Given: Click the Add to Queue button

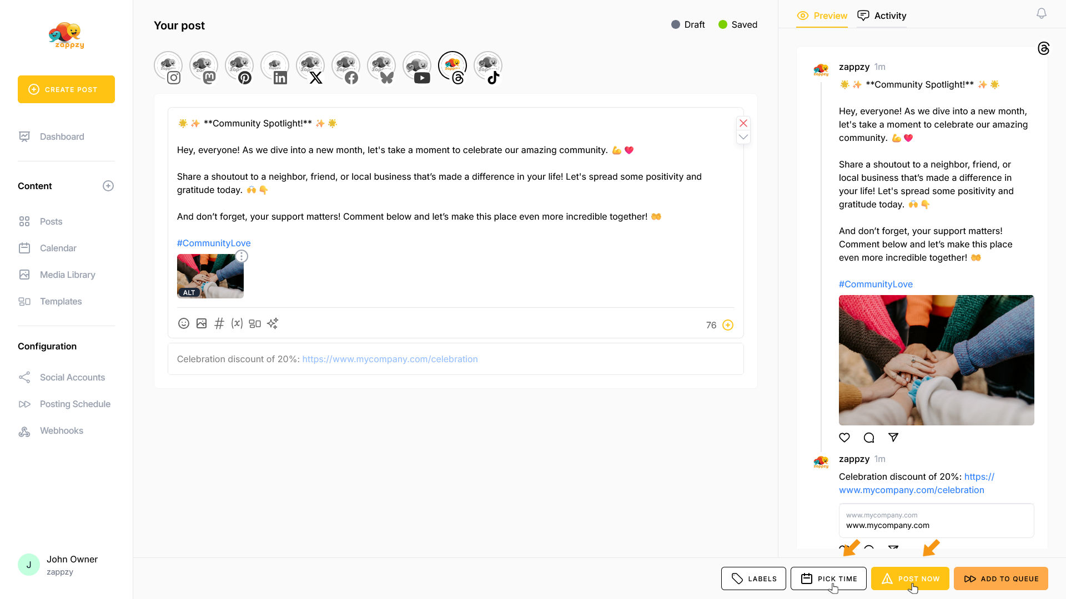Looking at the screenshot, I should click(x=1000, y=578).
